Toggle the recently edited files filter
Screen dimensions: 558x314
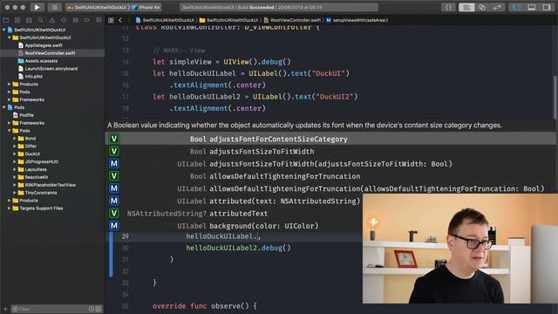[x=92, y=309]
